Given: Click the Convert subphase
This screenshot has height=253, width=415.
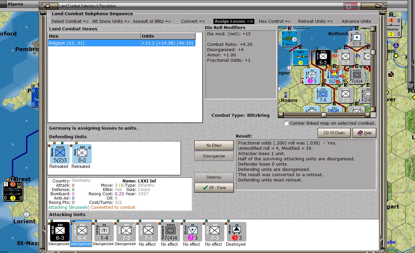Looking at the screenshot, I should click(193, 21).
